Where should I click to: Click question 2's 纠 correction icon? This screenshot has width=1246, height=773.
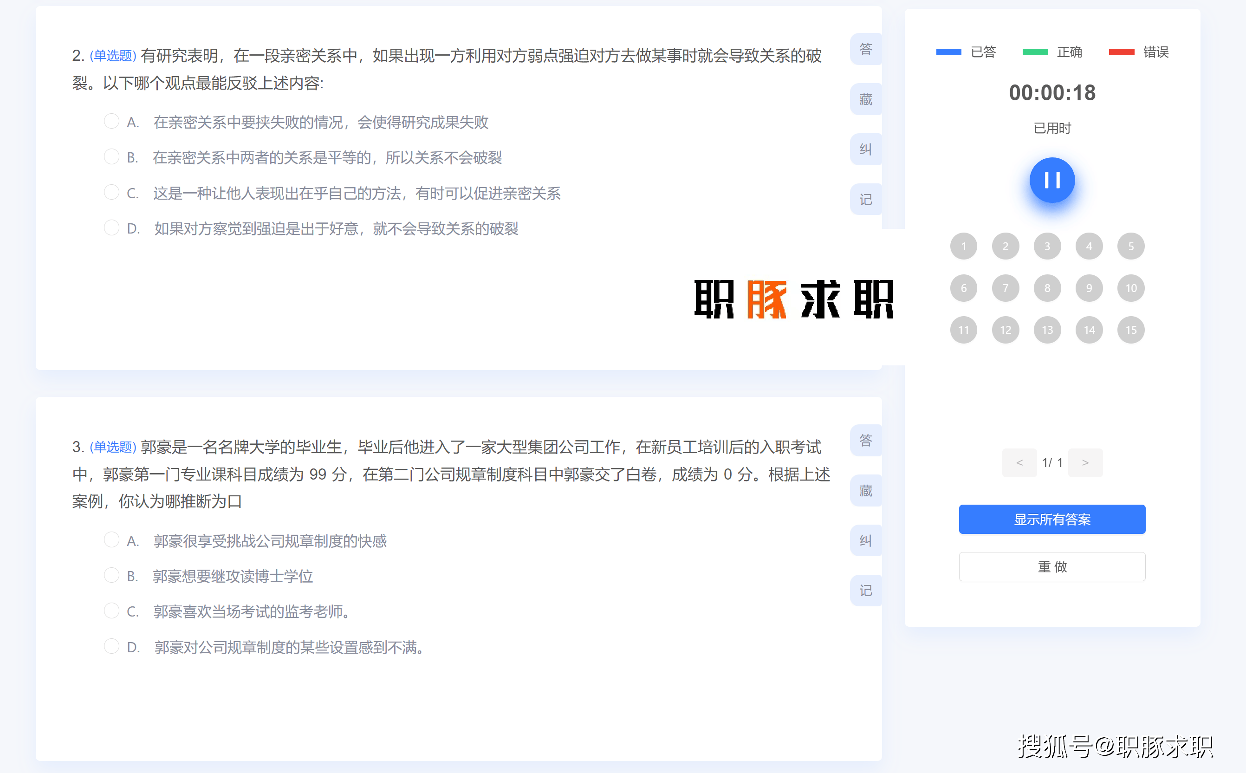865,149
